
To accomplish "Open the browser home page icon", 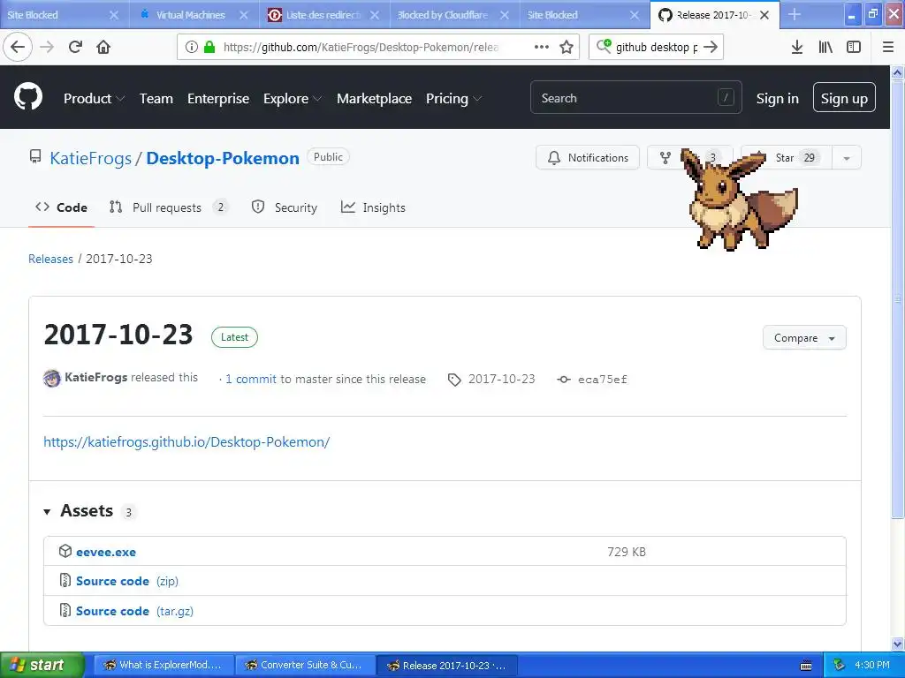I will (x=103, y=47).
